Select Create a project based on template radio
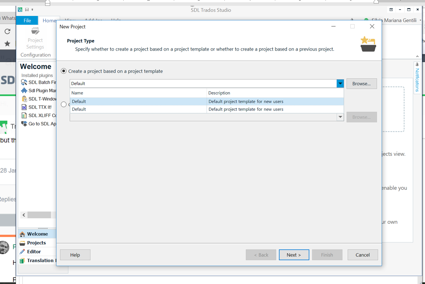425x284 pixels. [x=64, y=71]
